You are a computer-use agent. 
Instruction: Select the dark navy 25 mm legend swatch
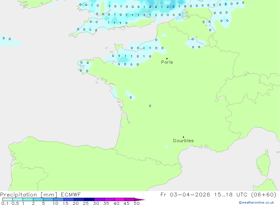[x=89, y=199]
